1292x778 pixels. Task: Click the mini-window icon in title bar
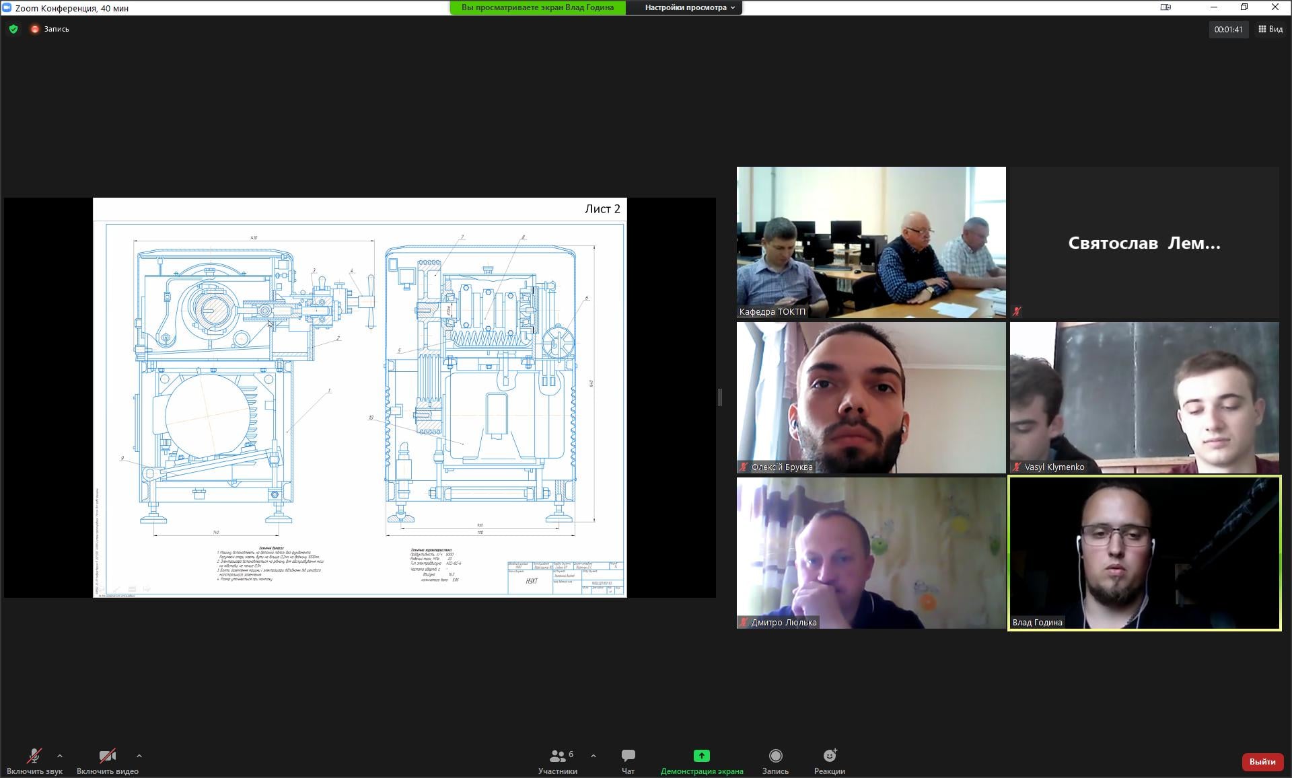click(1165, 7)
